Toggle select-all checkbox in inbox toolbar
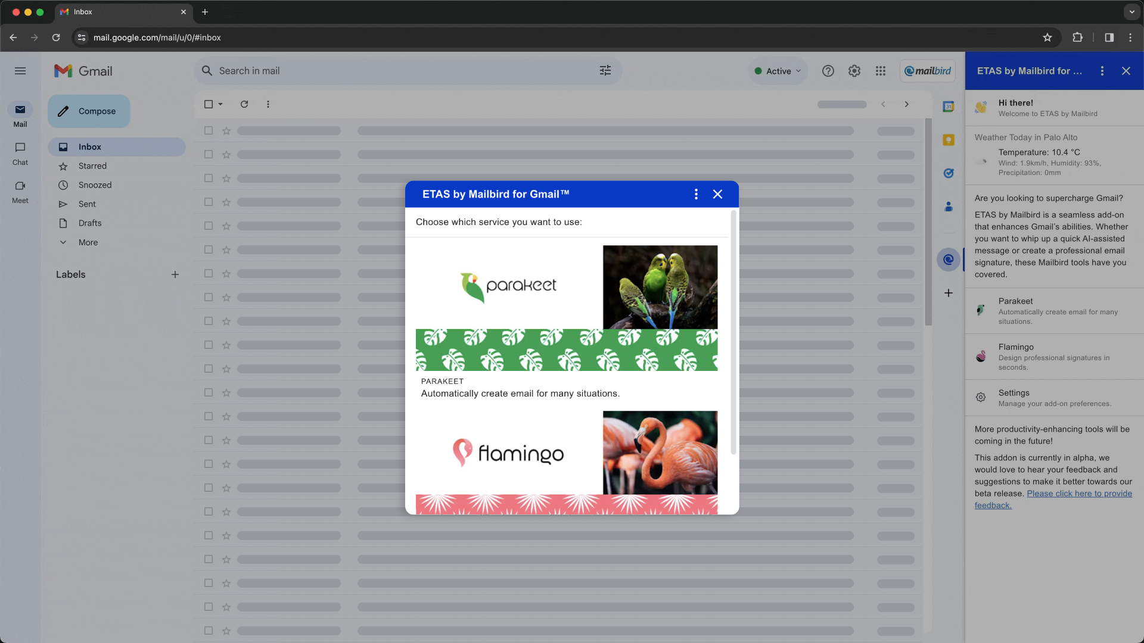Image resolution: width=1144 pixels, height=643 pixels. pyautogui.click(x=209, y=104)
